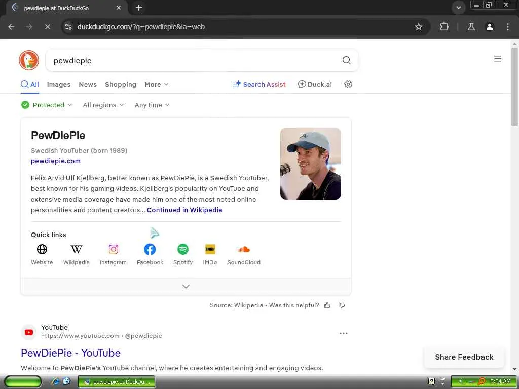Switch to the Shopping tab

coord(121,85)
